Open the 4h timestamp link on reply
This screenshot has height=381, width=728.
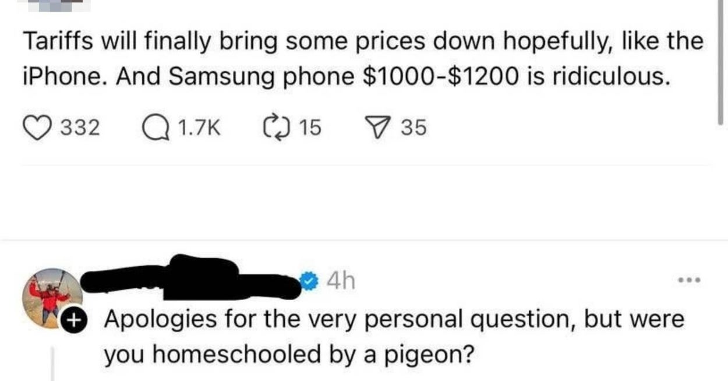click(x=340, y=282)
